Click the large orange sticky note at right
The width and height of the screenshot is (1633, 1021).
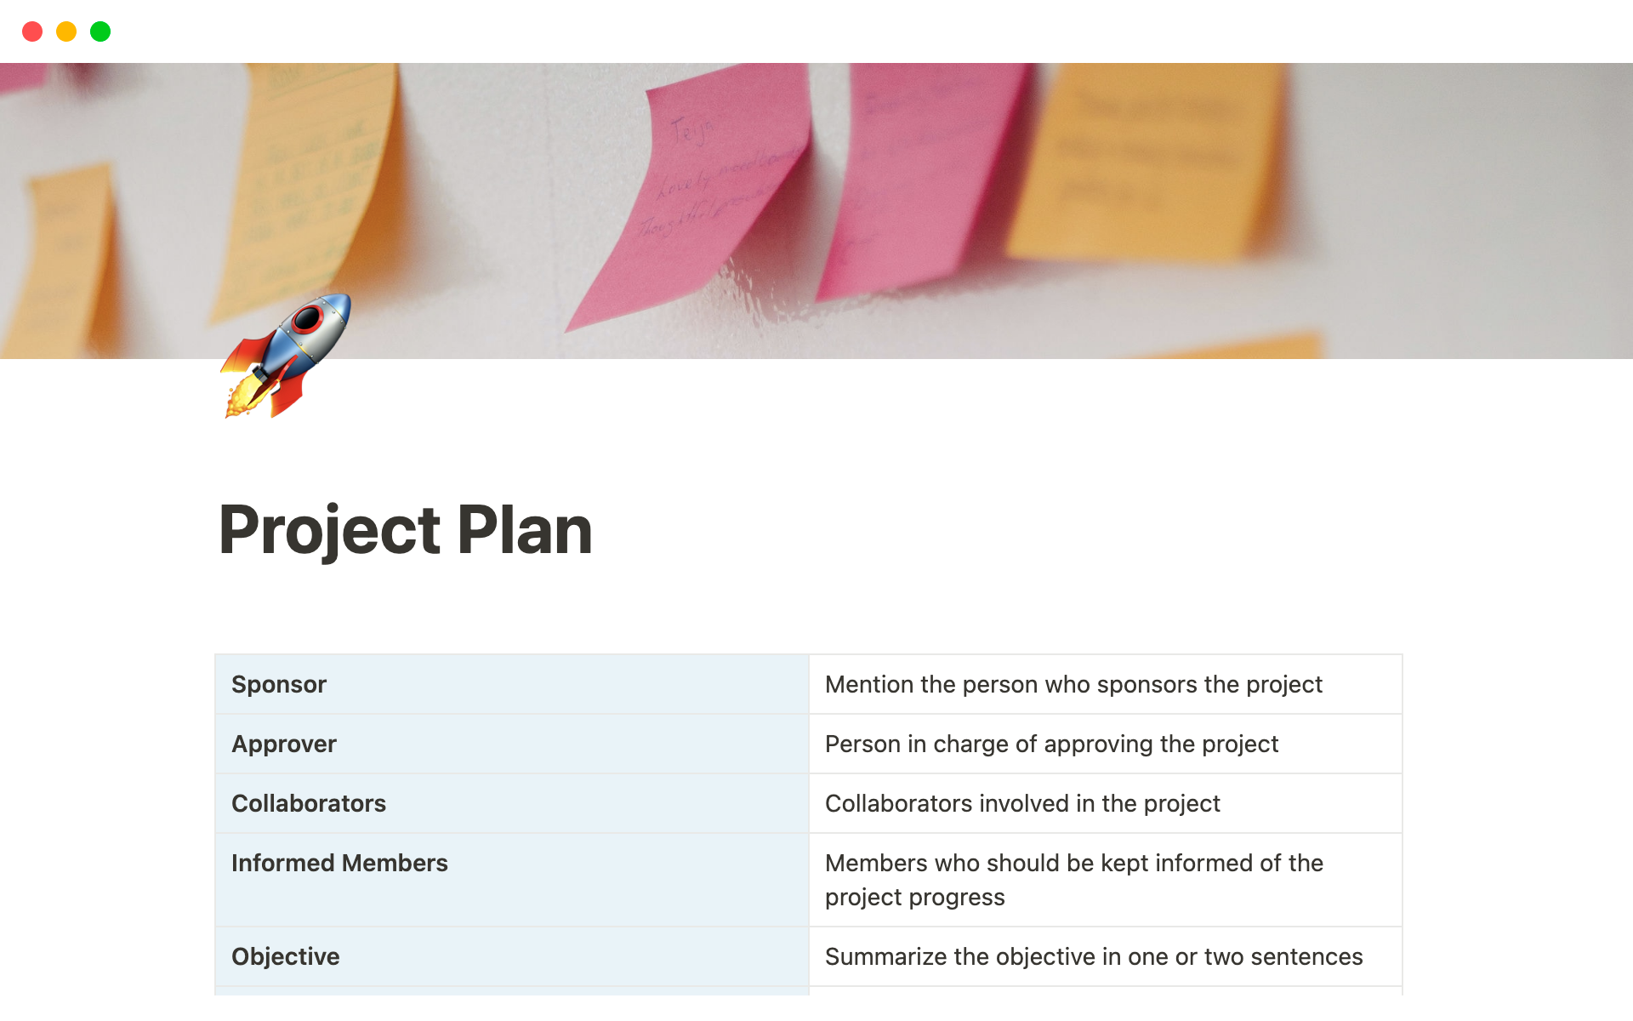[1148, 162]
